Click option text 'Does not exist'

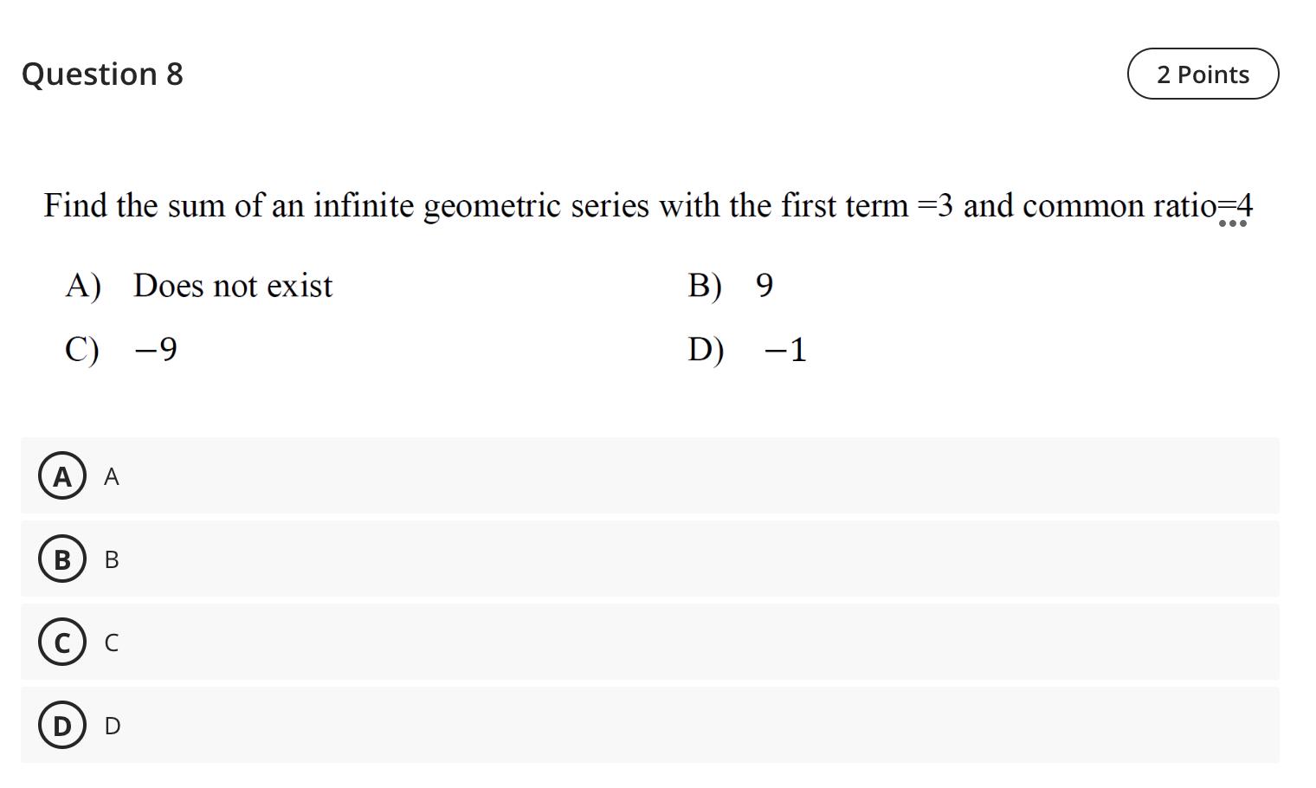(x=233, y=286)
